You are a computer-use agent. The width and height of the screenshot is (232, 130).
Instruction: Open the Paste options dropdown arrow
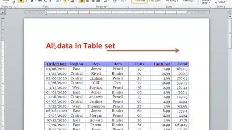coord(6,2)
